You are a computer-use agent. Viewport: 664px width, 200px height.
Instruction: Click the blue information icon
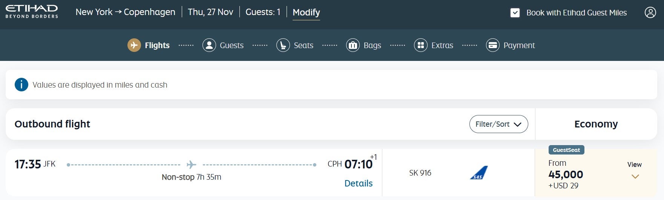pyautogui.click(x=21, y=85)
